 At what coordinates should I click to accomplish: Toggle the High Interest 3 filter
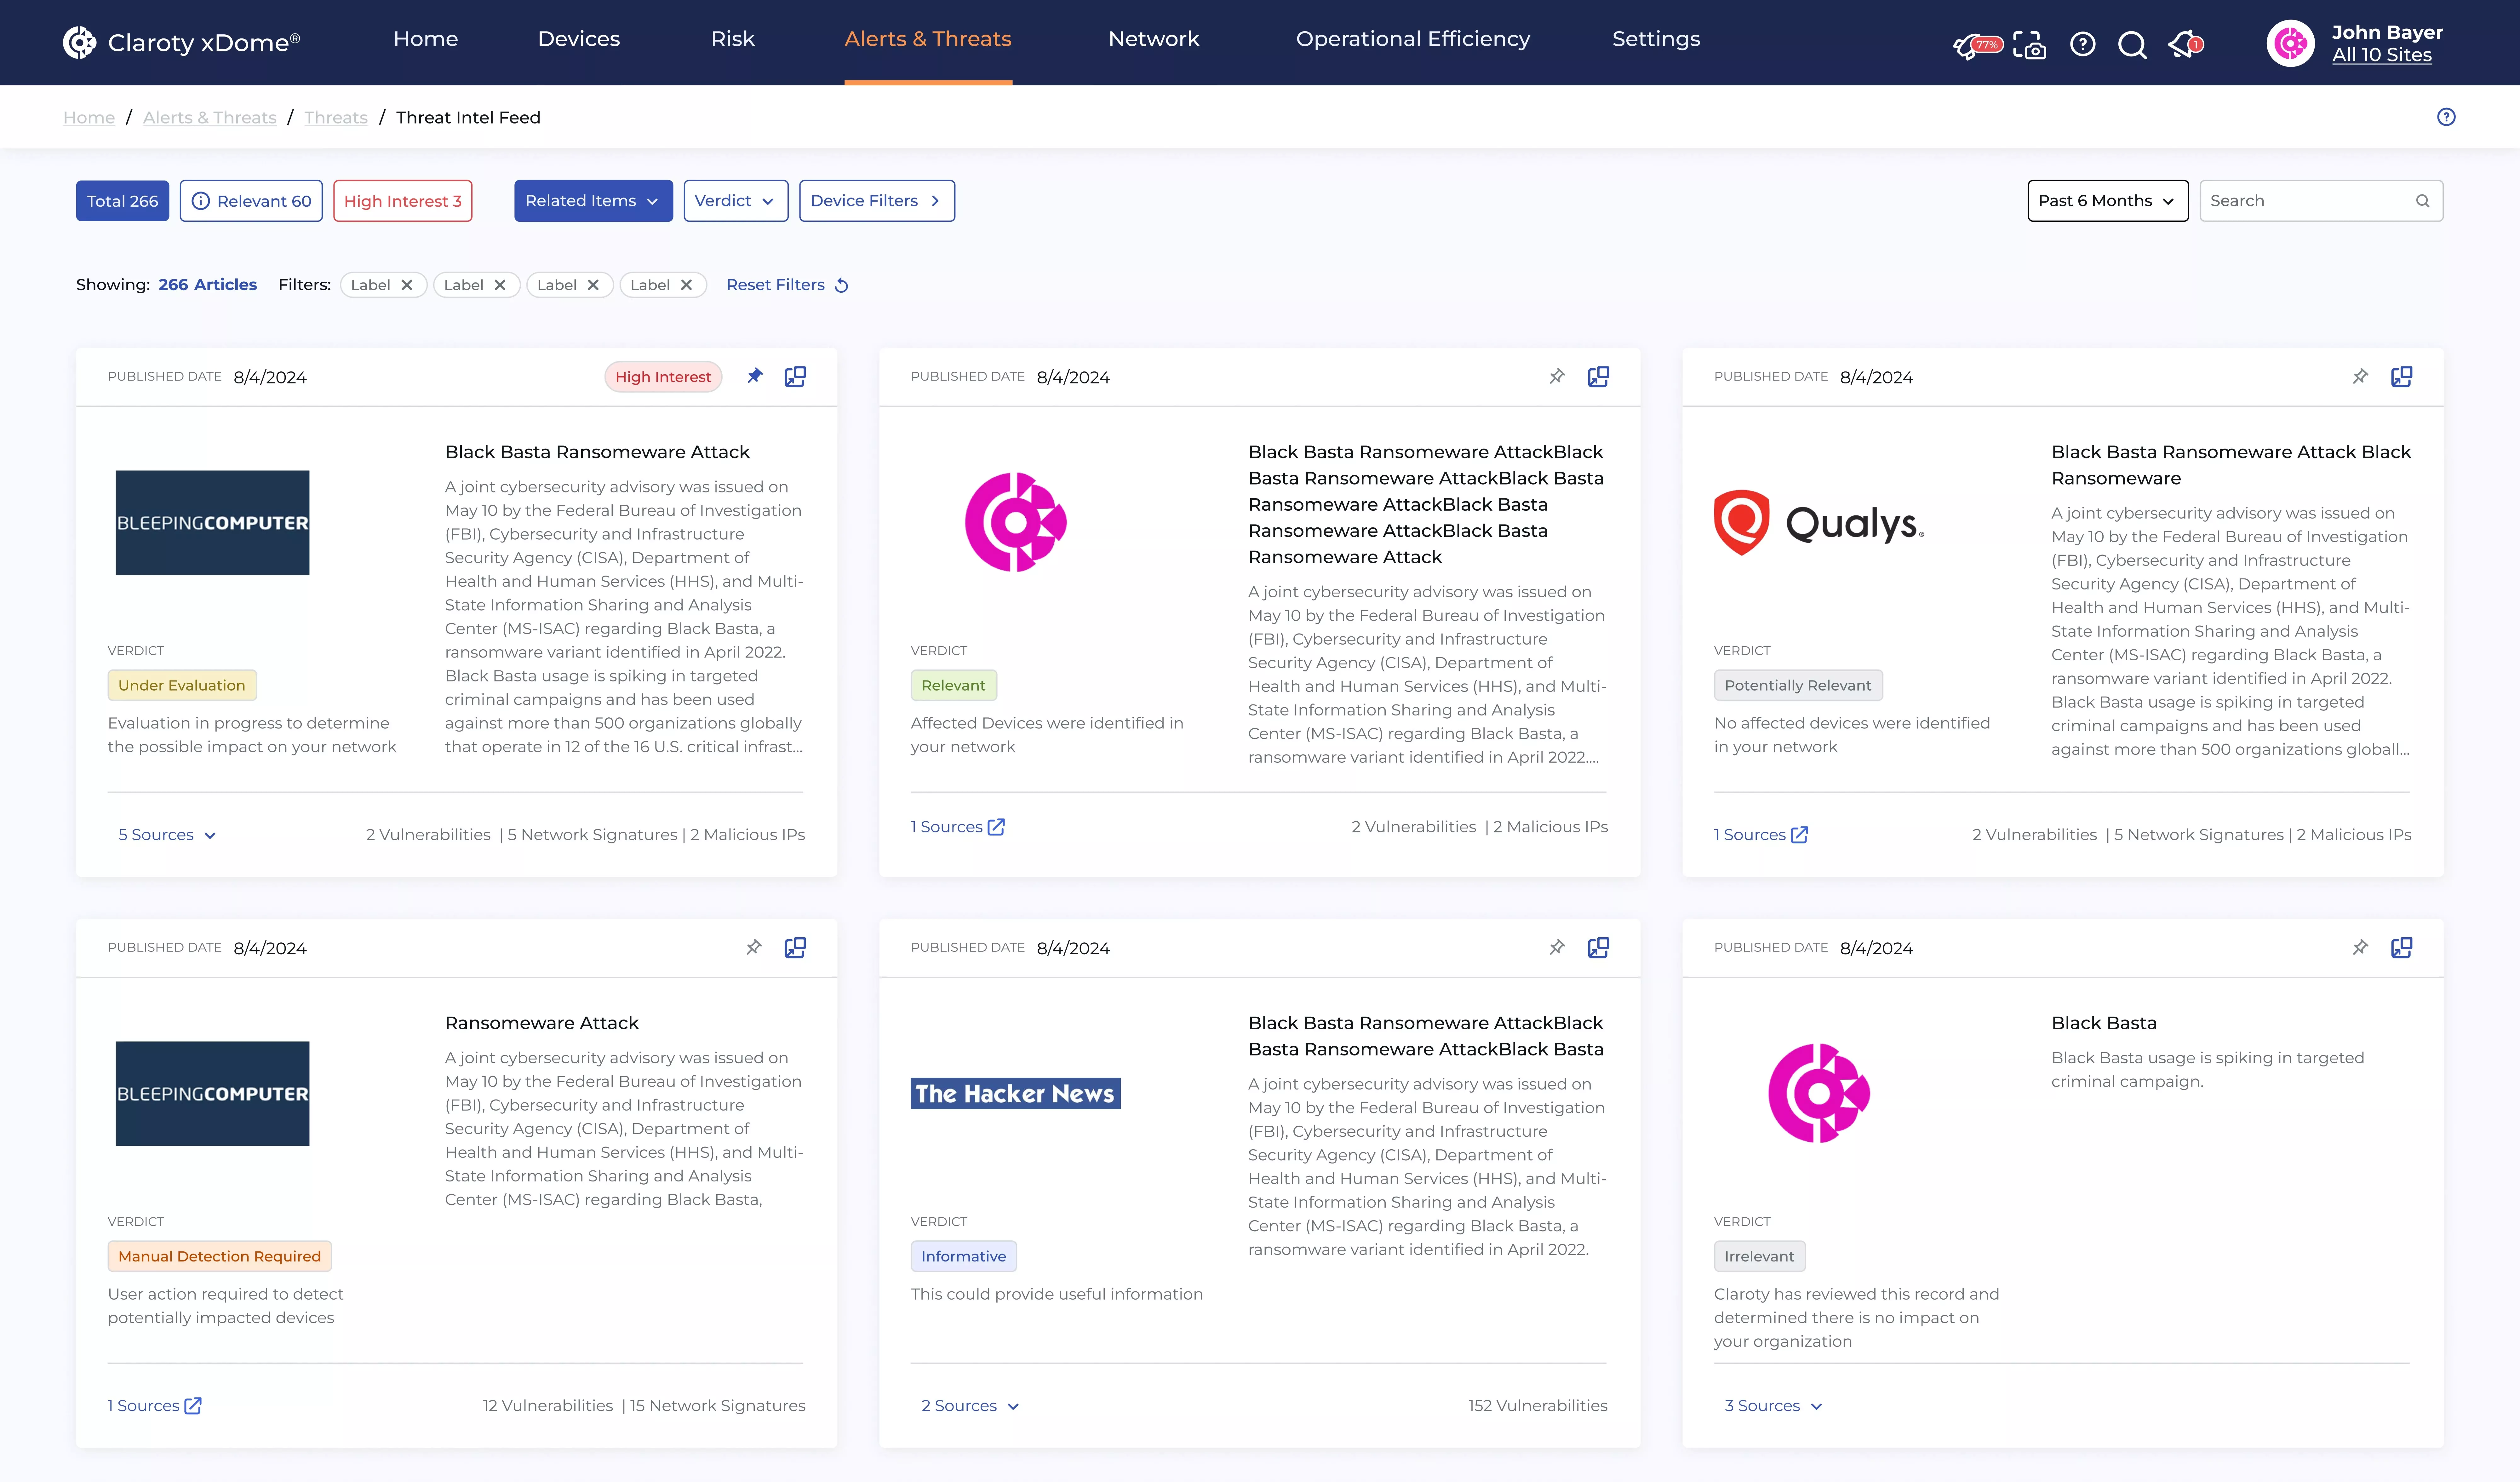click(x=403, y=201)
